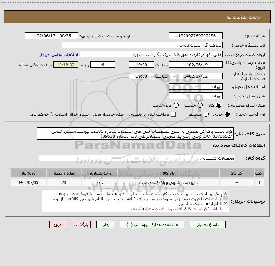The height and width of the screenshot is (266, 275).
Task: Click the row number cell 1
Action: coord(259,182)
